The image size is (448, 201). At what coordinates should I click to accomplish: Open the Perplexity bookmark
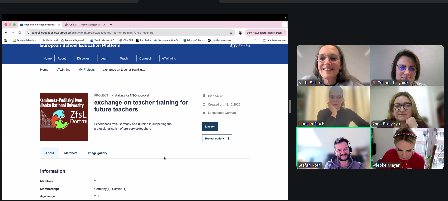tap(143, 40)
